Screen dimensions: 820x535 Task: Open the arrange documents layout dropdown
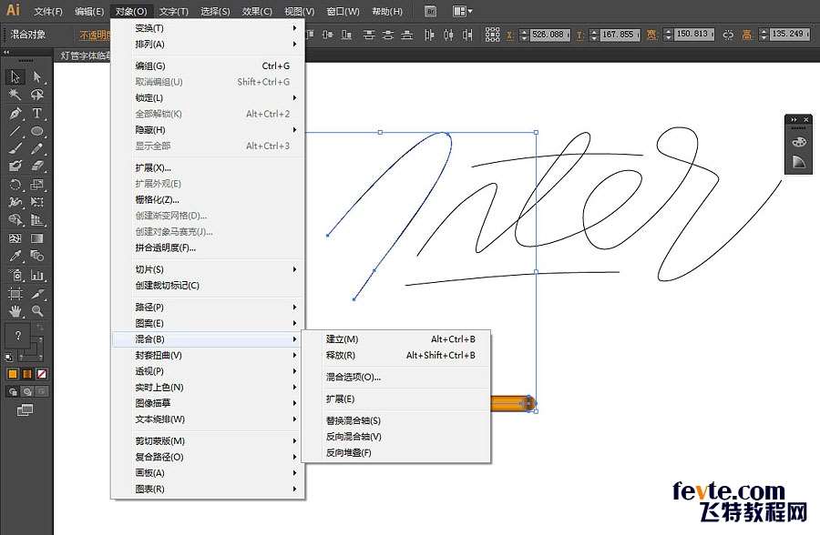[x=462, y=11]
